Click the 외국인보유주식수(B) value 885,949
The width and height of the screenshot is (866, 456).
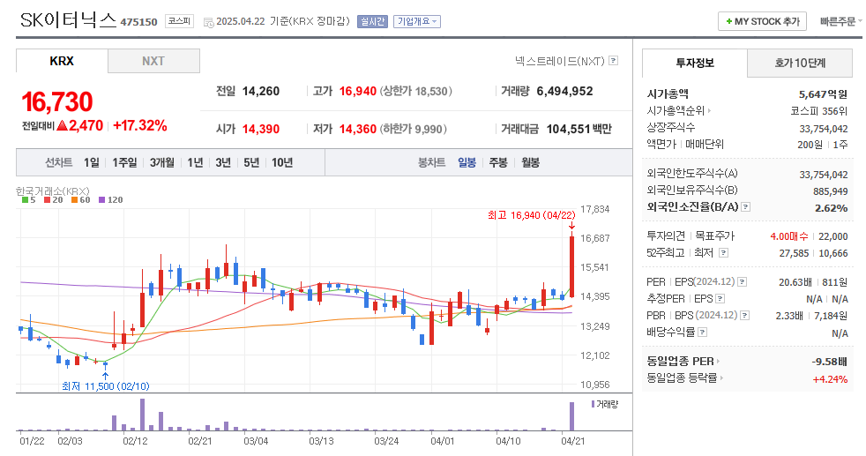[x=830, y=191]
